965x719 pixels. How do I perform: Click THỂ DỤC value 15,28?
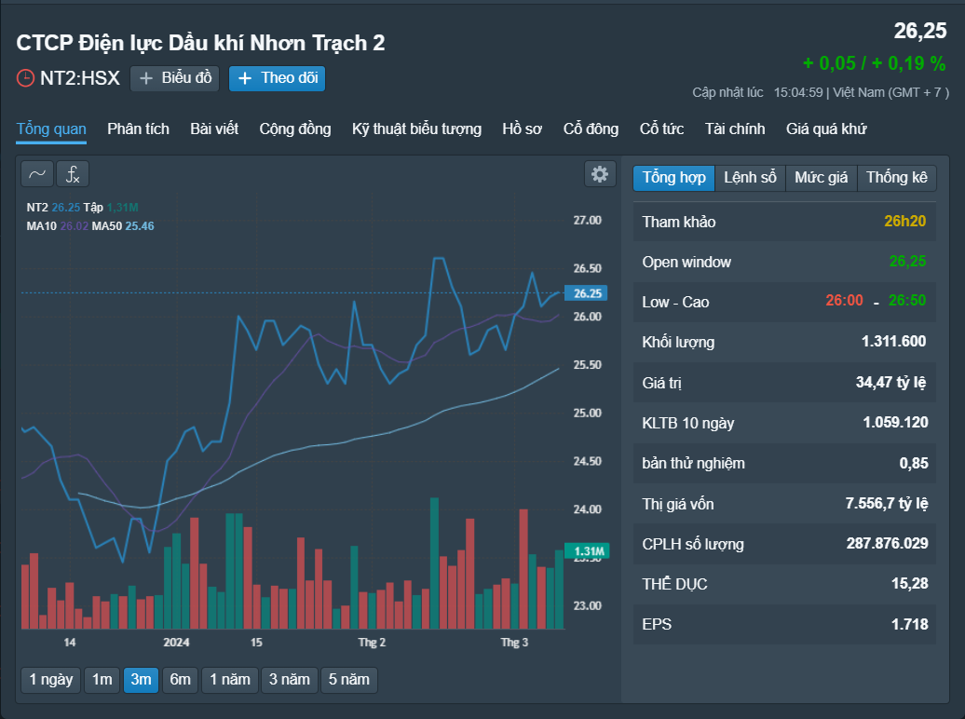tap(910, 584)
